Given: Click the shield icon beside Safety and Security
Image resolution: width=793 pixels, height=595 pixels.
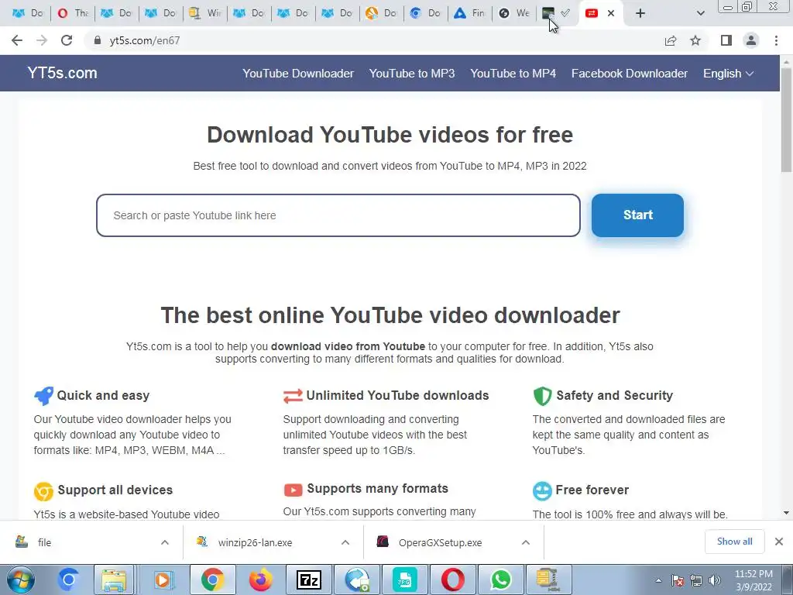Looking at the screenshot, I should tap(542, 396).
